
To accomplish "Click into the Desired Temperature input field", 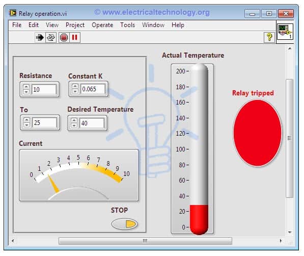I will tap(92, 123).
